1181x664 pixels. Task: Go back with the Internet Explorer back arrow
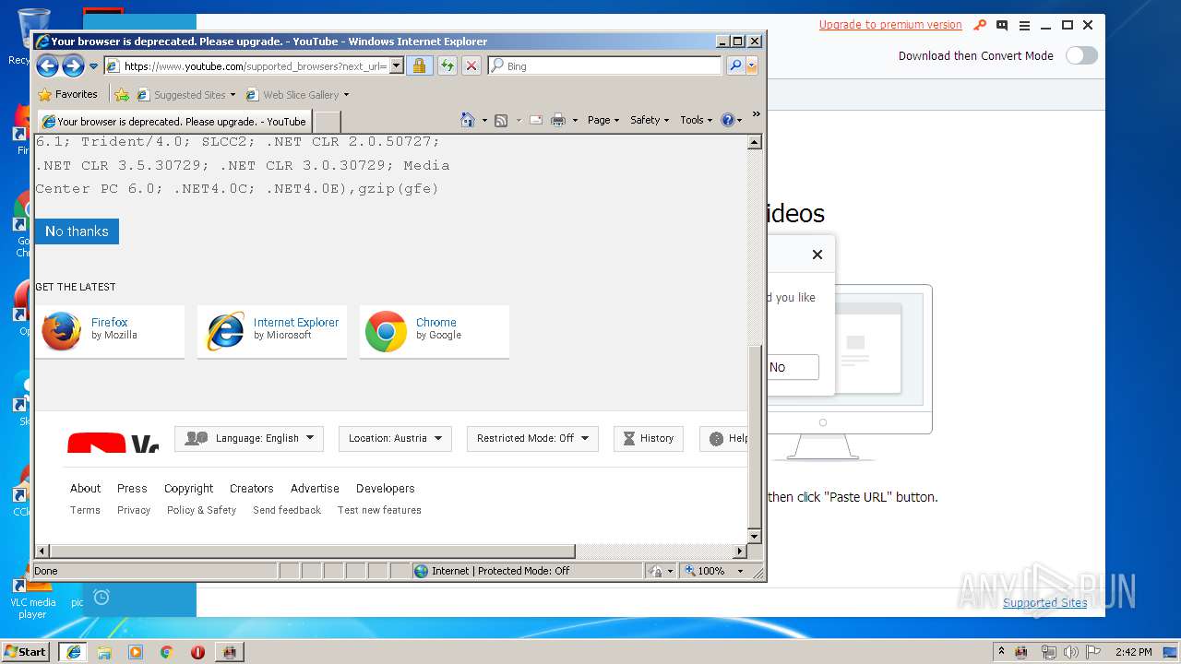[x=47, y=65]
